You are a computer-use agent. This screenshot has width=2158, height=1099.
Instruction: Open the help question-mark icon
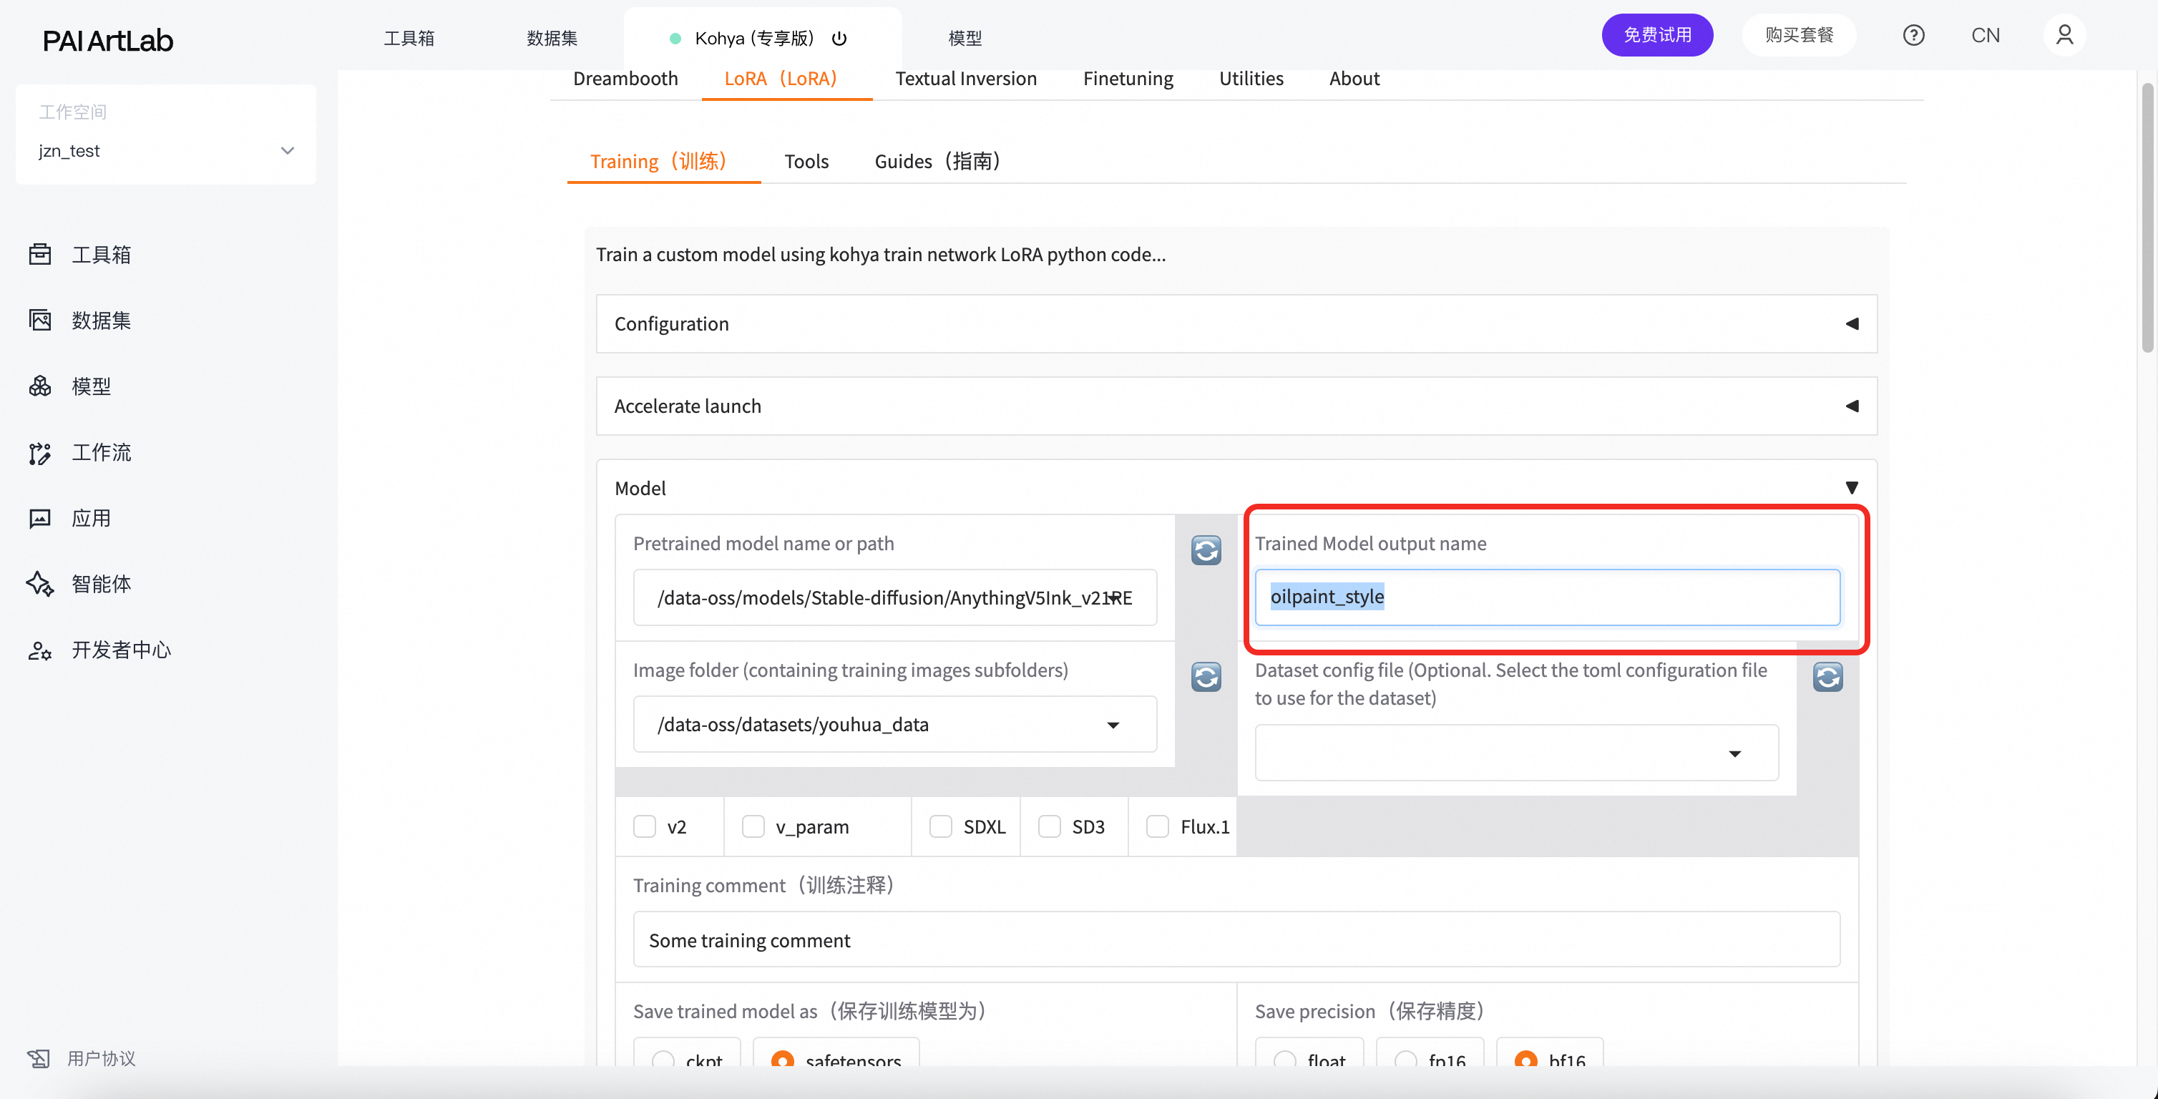[x=1913, y=35]
